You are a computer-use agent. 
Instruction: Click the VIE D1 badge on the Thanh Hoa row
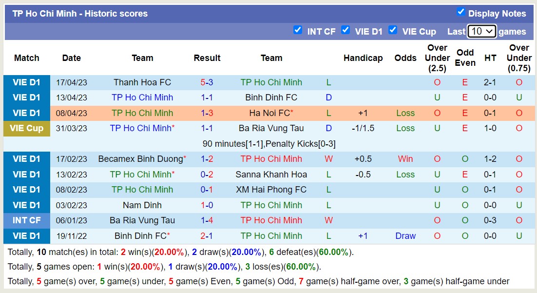[x=27, y=82]
